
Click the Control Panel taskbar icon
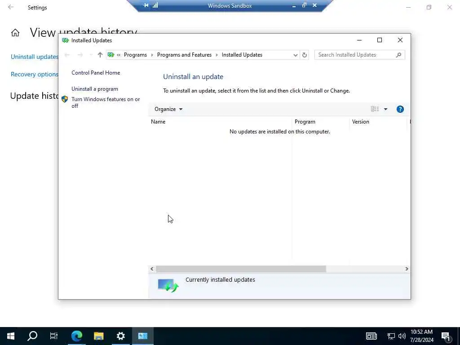coord(142,336)
